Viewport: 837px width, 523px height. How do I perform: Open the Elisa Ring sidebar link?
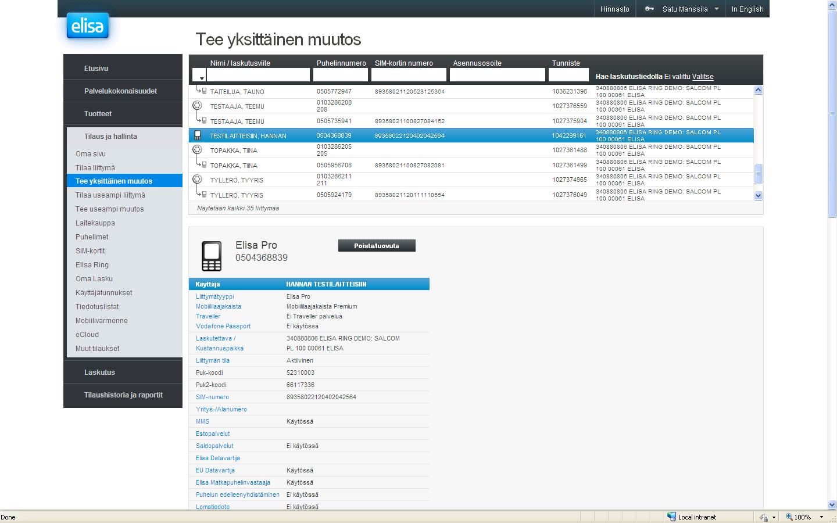[92, 264]
